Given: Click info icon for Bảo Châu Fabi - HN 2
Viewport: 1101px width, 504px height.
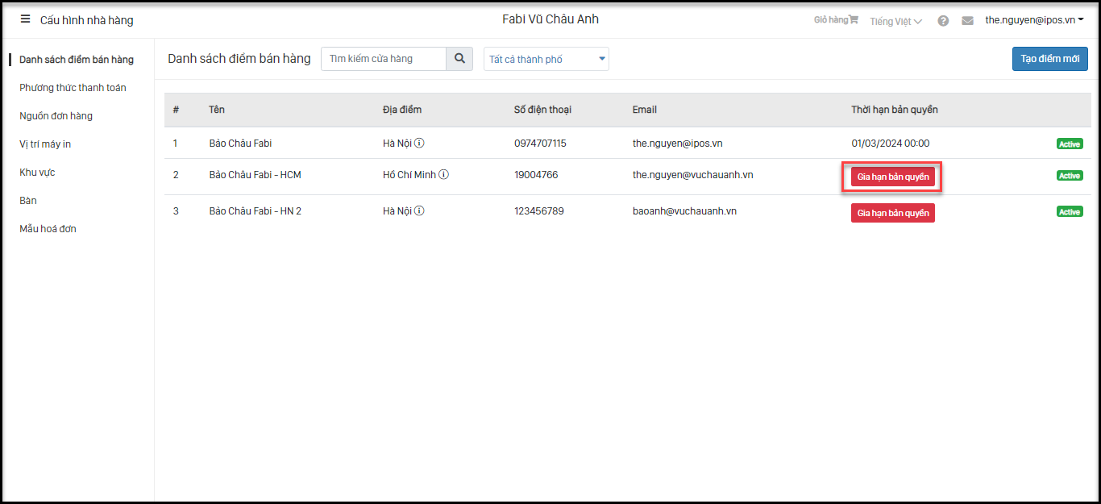Looking at the screenshot, I should pos(419,211).
